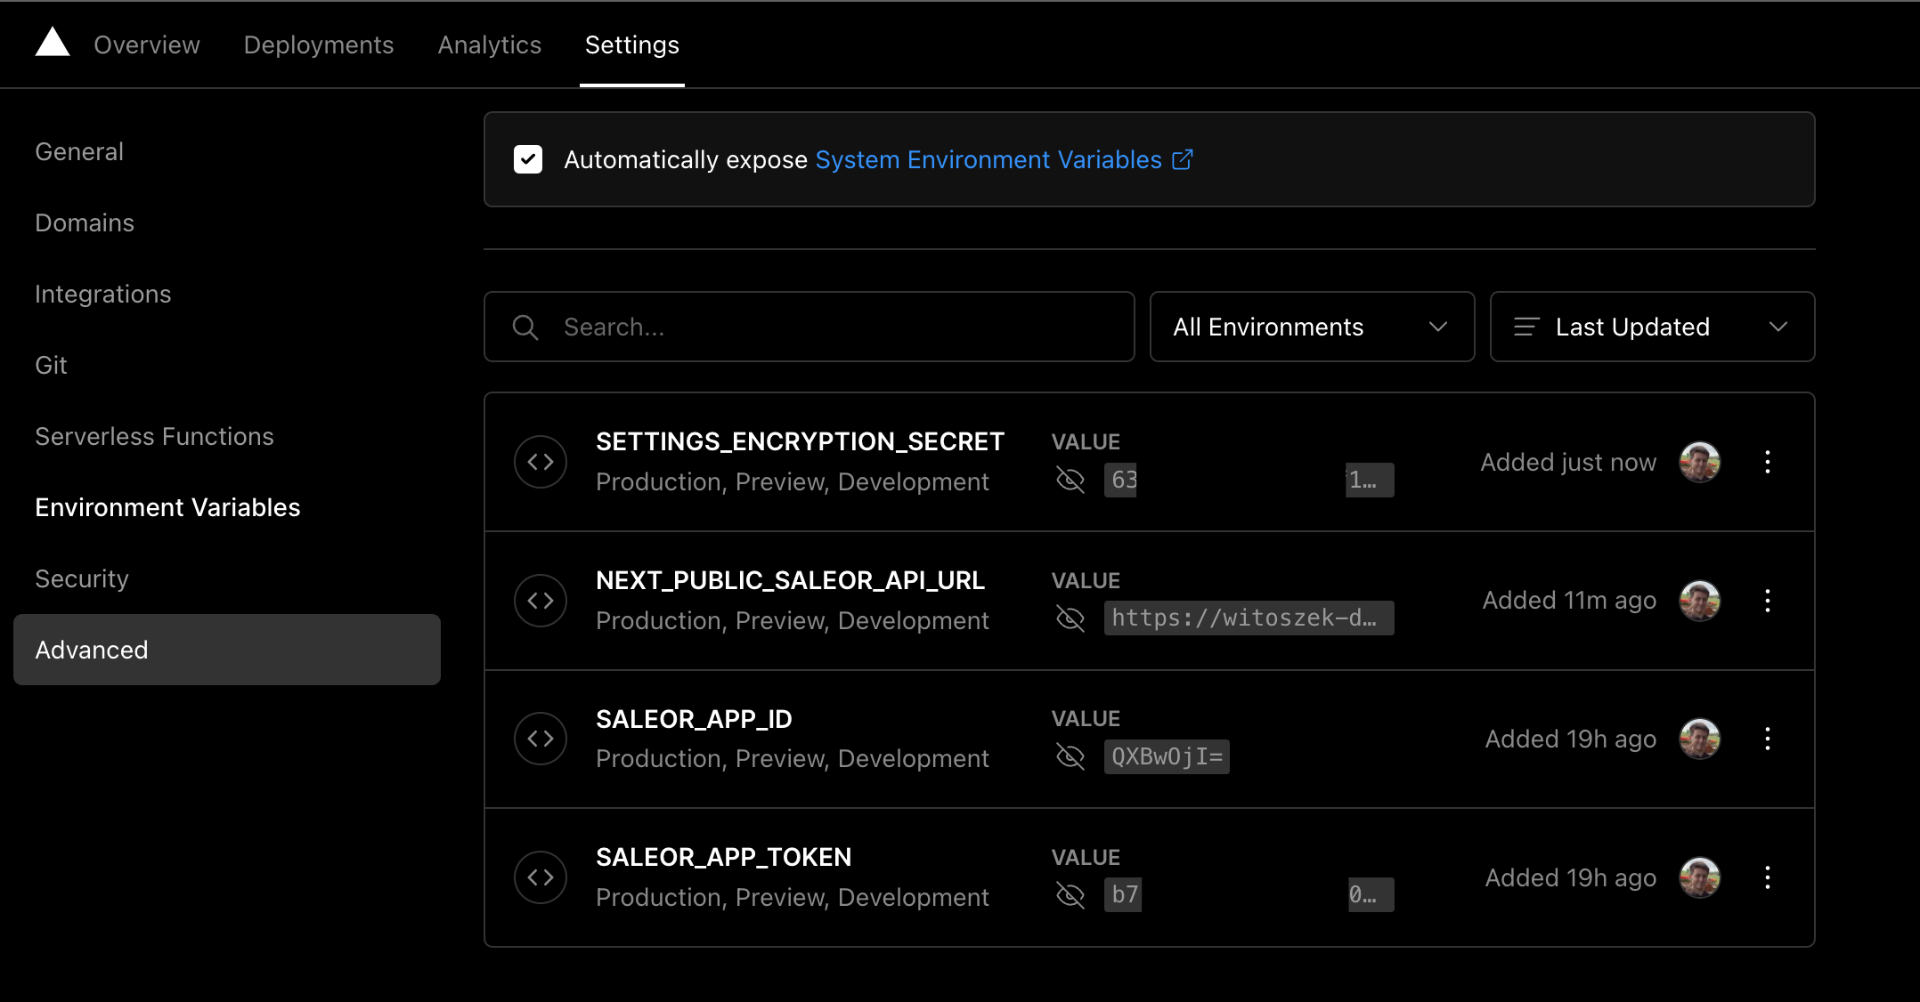1920x1002 pixels.
Task: Expand the All Environments dropdown
Action: [1312, 327]
